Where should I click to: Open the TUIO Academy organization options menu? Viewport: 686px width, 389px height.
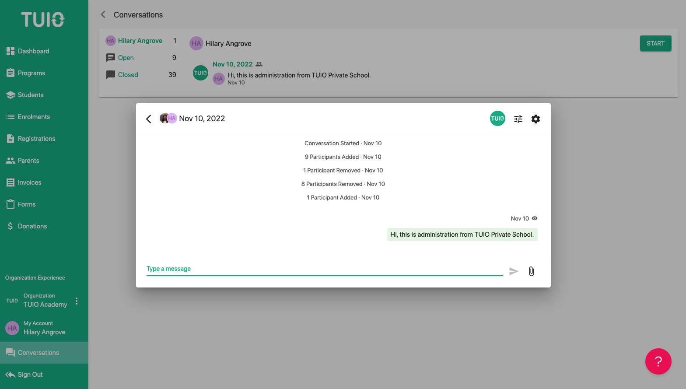pos(77,301)
